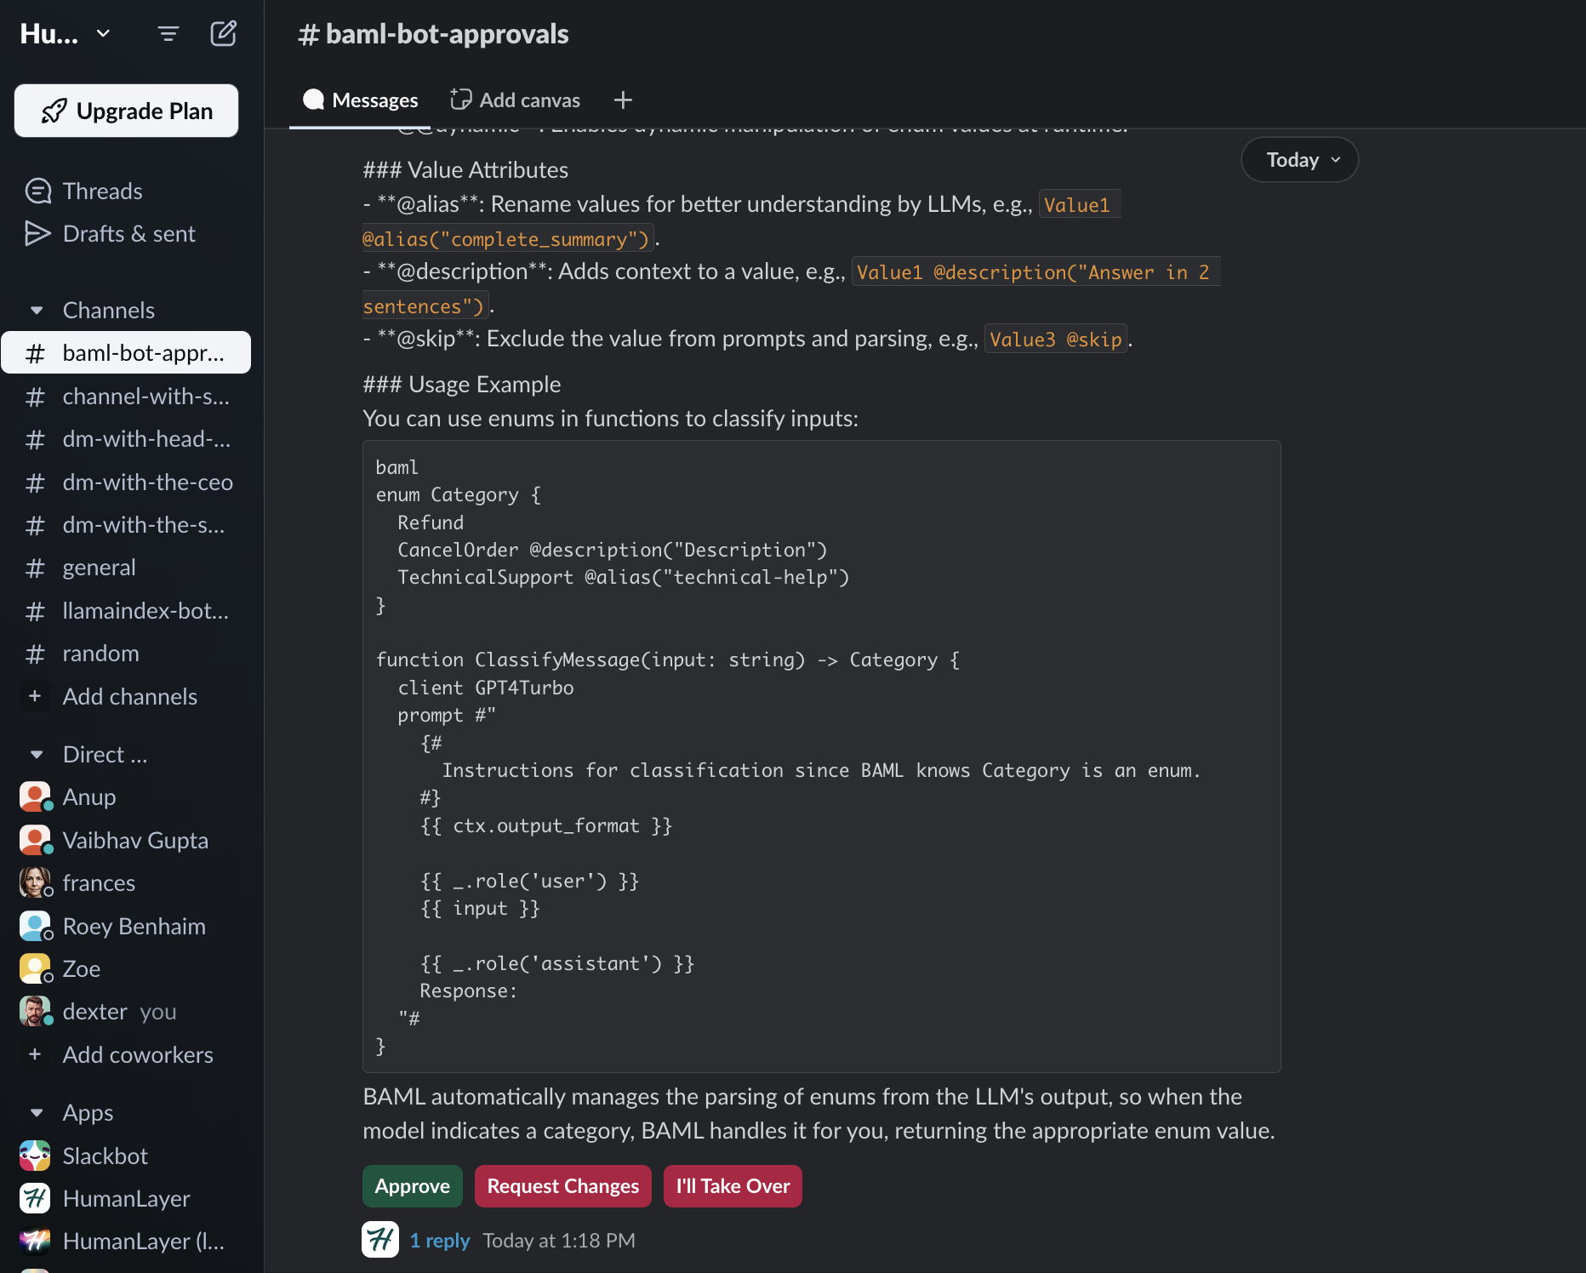Viewport: 1586px width, 1273px height.
Task: Open the Slackbot app conversation
Action: (105, 1156)
